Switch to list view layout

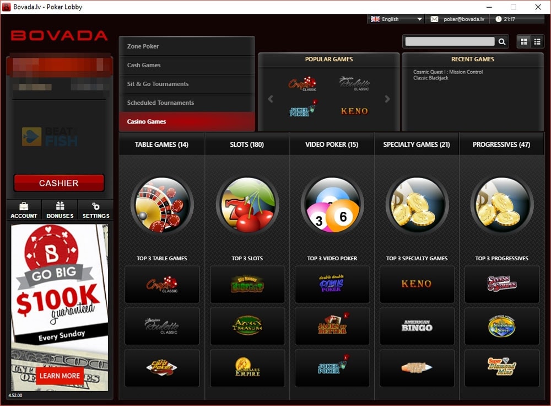pos(537,41)
